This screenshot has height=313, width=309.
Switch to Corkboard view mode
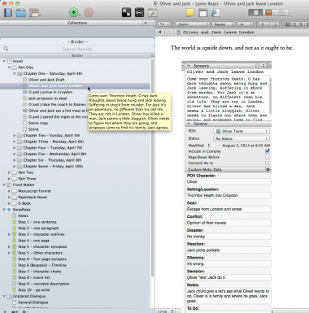[268, 12]
